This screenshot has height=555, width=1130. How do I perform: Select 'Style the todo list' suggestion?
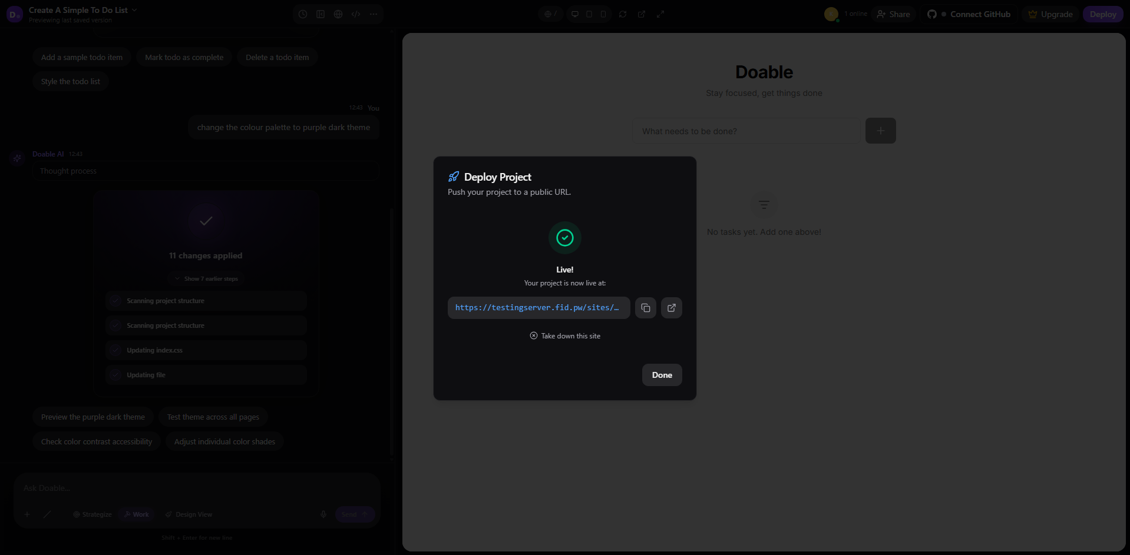click(x=71, y=81)
